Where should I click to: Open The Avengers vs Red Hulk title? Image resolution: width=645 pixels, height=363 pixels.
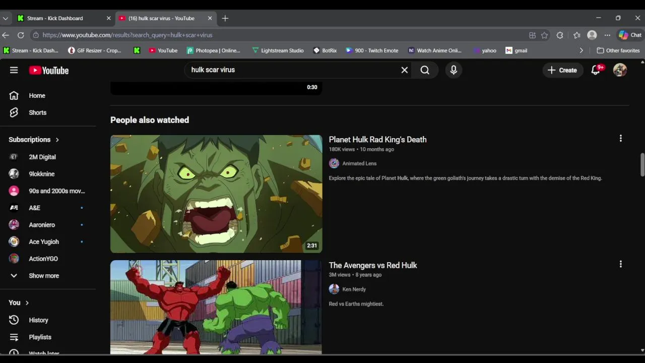coord(373,265)
